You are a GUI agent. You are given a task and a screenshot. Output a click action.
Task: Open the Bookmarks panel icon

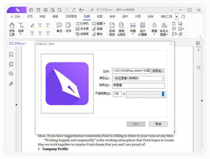[11, 55]
